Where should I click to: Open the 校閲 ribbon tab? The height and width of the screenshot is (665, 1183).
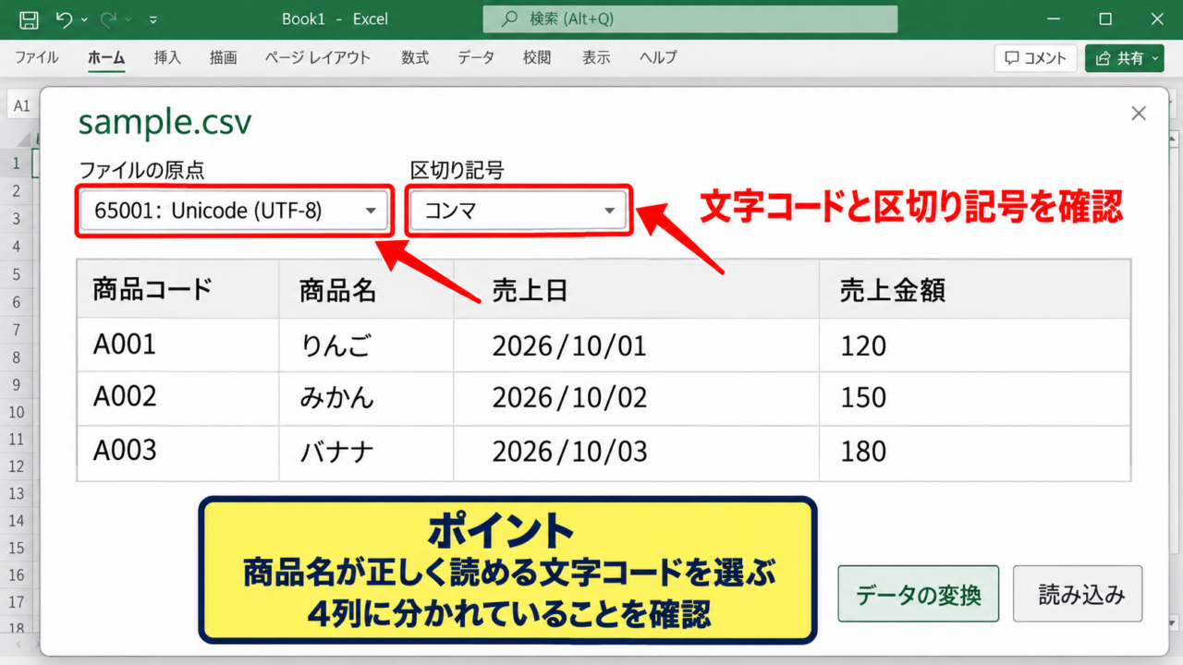(x=537, y=57)
